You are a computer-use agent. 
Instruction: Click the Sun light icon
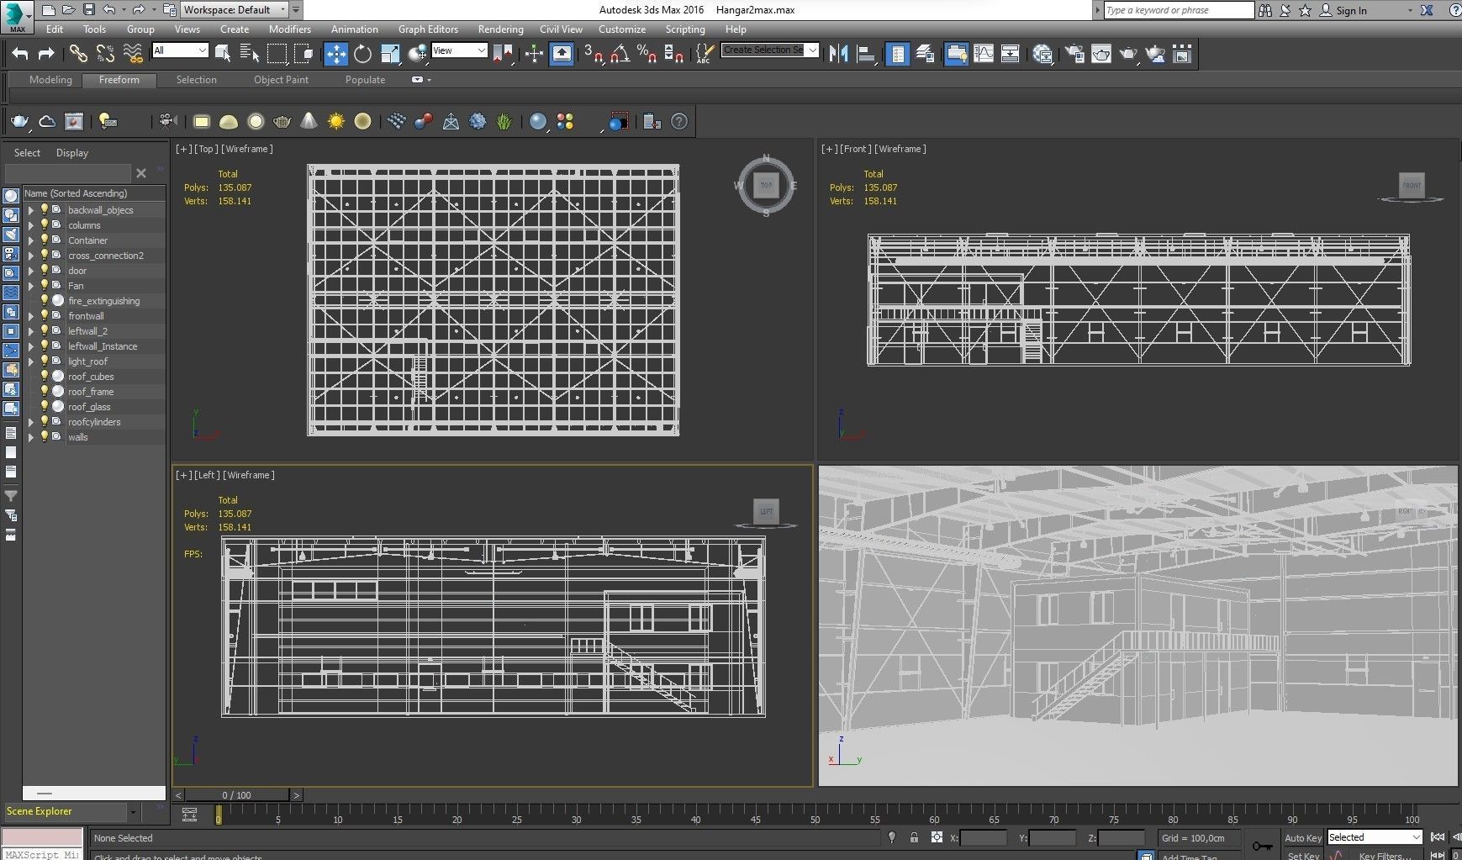point(336,122)
